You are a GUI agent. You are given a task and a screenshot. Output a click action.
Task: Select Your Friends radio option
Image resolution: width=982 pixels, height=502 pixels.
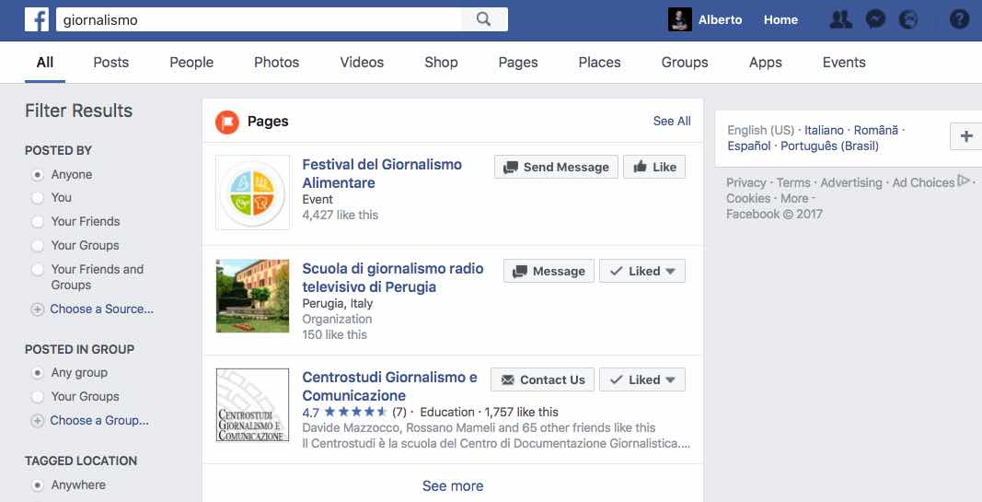38,222
